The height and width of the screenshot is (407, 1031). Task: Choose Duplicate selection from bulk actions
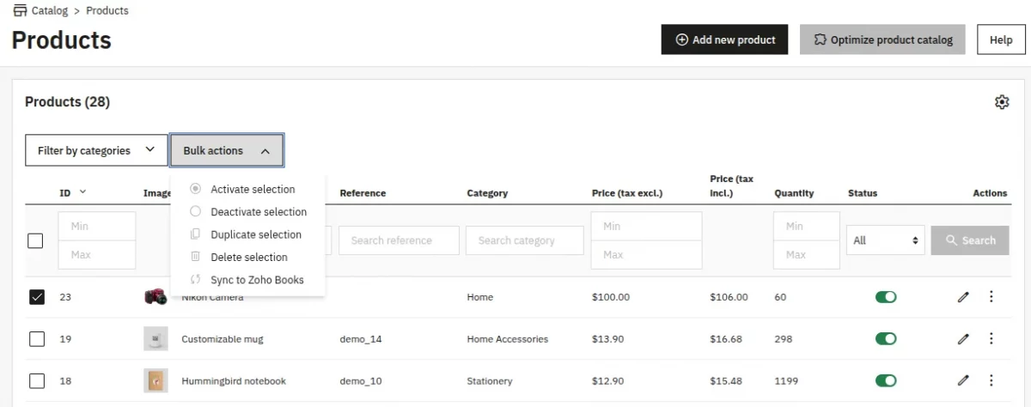[x=247, y=234]
